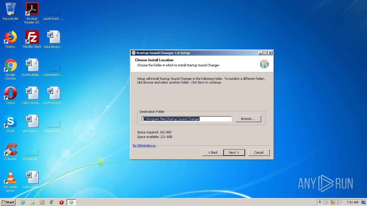
Task: Open Chrome from the taskbar
Action: tap(52, 202)
